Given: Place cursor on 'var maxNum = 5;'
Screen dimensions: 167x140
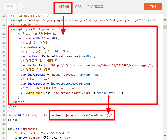Looking at the screenshot, I should (x=33, y=47).
